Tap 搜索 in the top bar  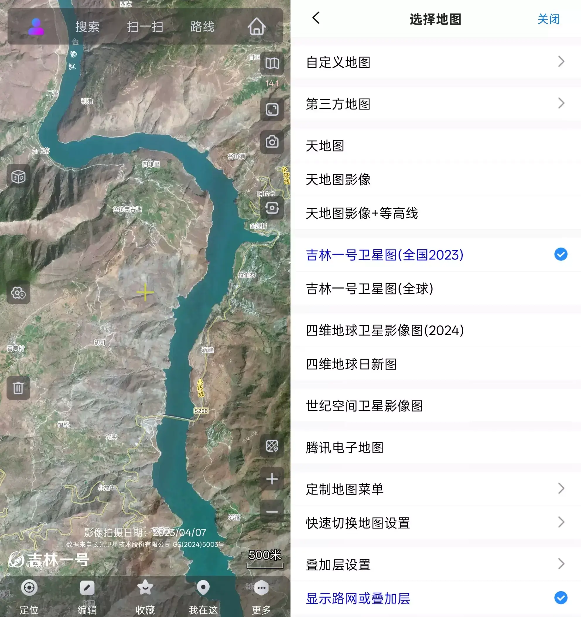87,26
